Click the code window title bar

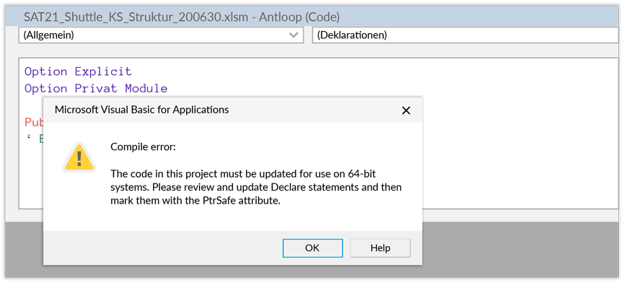coord(312,17)
